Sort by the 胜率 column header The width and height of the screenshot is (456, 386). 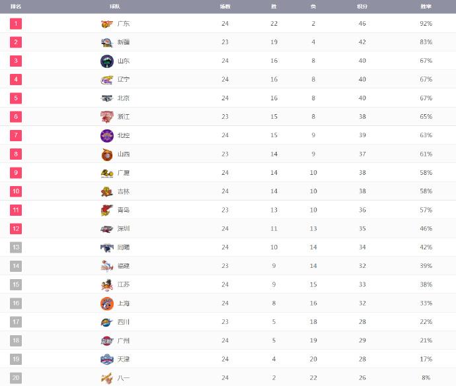pos(426,6)
